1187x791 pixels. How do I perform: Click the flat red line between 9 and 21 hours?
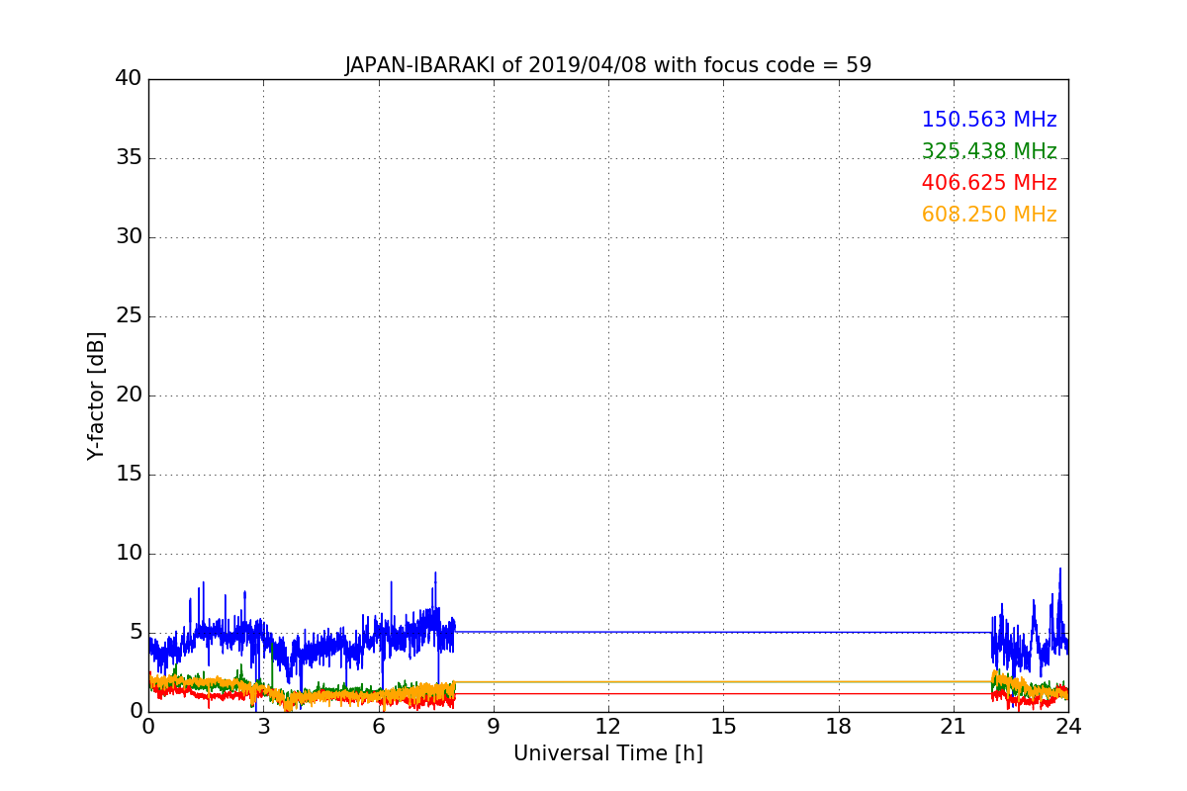tap(723, 693)
